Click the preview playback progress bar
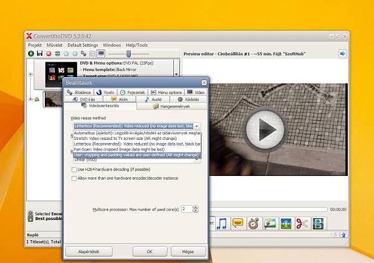The image size is (374, 263). point(268,210)
